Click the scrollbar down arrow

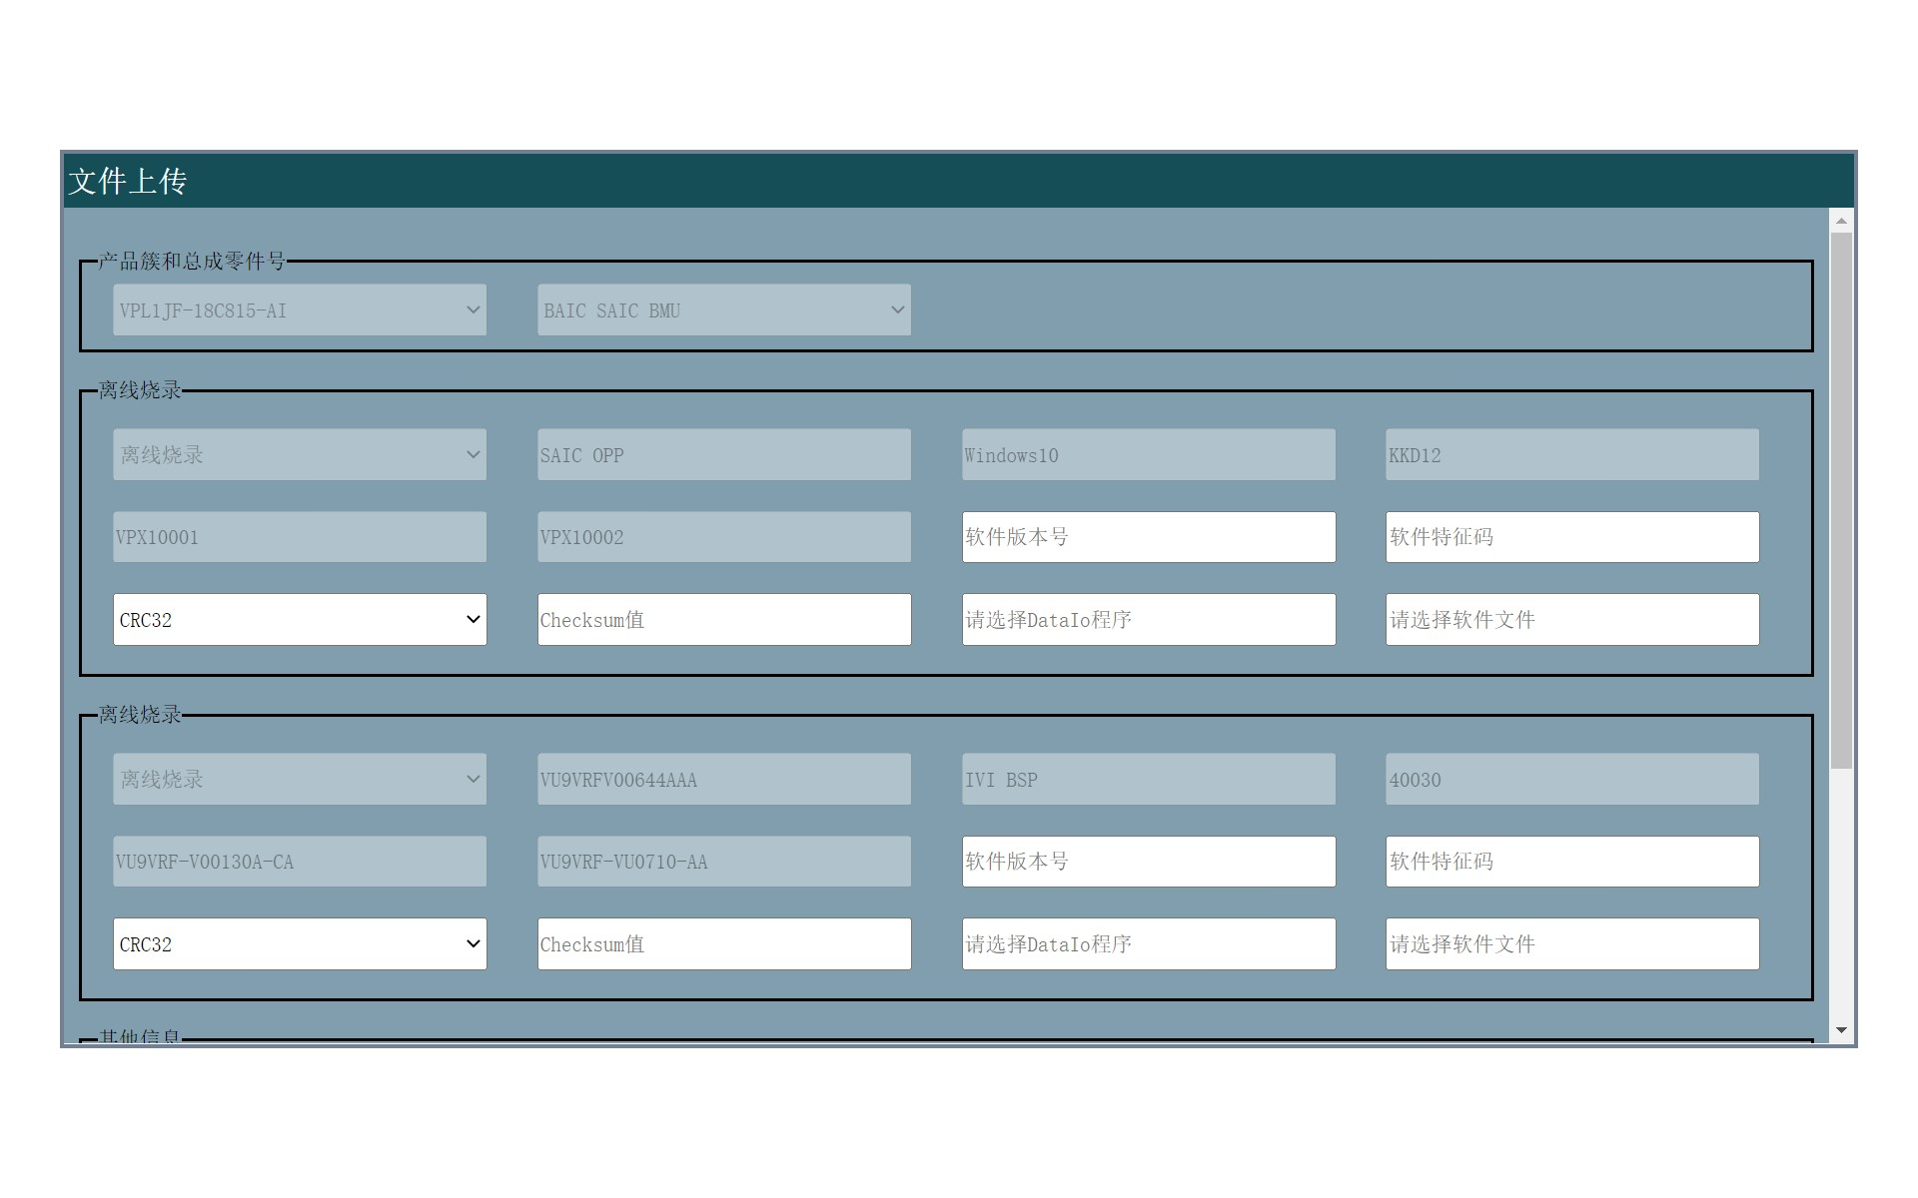(1841, 1030)
